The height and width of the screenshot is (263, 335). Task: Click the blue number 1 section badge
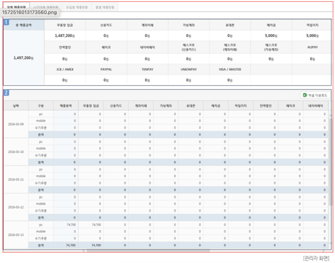coord(6,22)
